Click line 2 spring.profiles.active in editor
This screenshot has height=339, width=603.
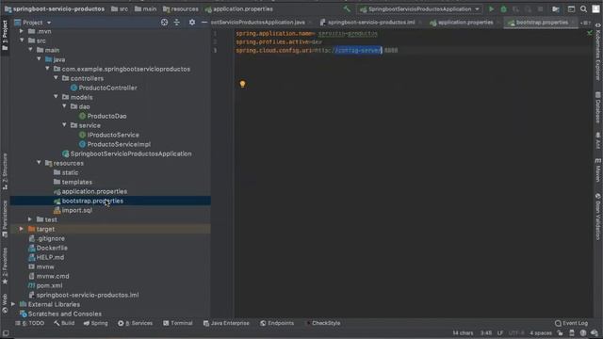pos(279,41)
